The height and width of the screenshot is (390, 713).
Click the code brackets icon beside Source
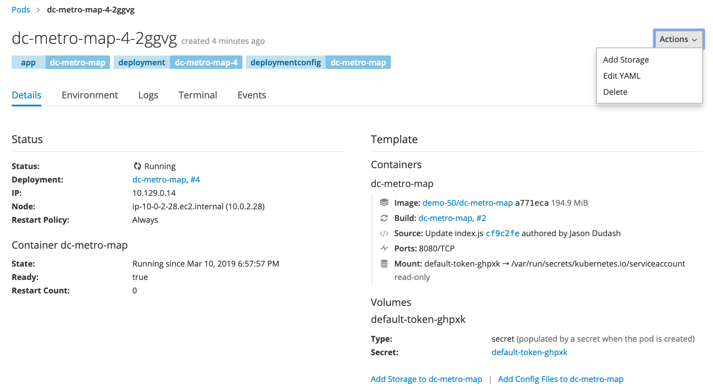pos(384,233)
